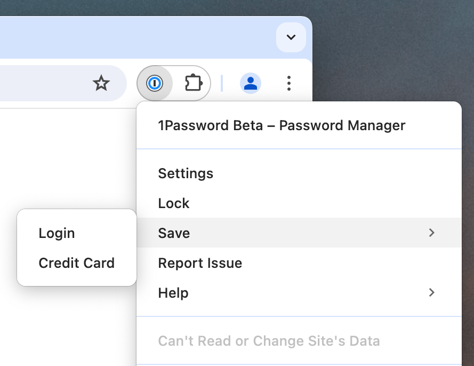Choose Report Issue from the menu
This screenshot has width=474, height=366.
tap(199, 263)
